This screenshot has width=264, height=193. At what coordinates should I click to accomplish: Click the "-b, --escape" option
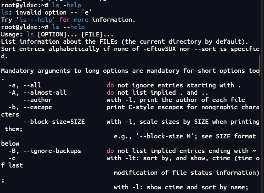(x=30, y=107)
